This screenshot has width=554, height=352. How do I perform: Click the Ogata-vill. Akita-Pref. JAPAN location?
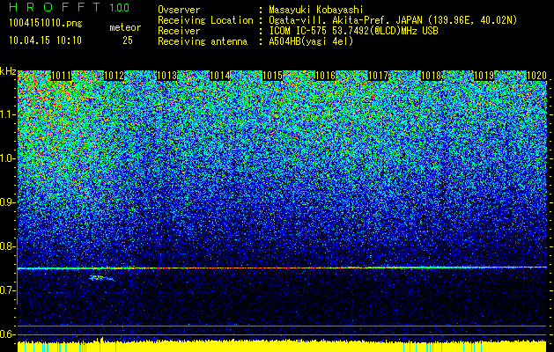tap(393, 21)
